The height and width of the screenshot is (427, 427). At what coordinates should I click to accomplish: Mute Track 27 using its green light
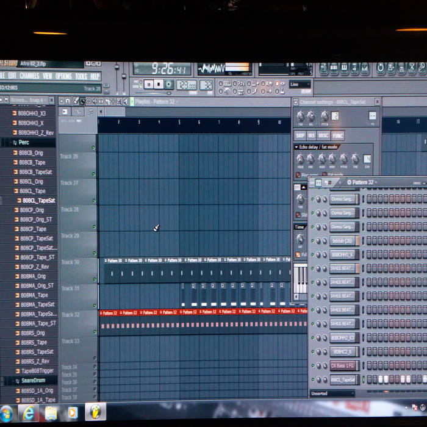coord(93,200)
